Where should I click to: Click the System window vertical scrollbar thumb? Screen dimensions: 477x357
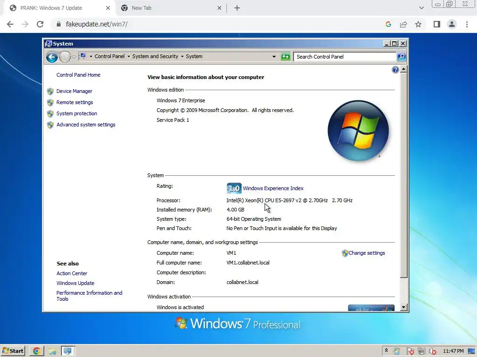pos(404,175)
